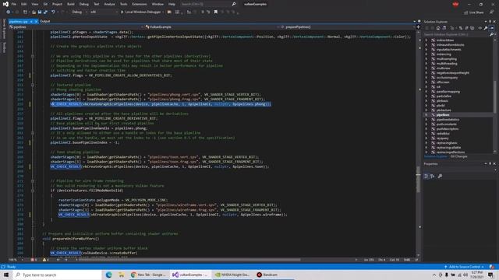Switch to New Tab - Google Chrome taskbar button
The height and width of the screenshot is (280, 499).
[149, 275]
